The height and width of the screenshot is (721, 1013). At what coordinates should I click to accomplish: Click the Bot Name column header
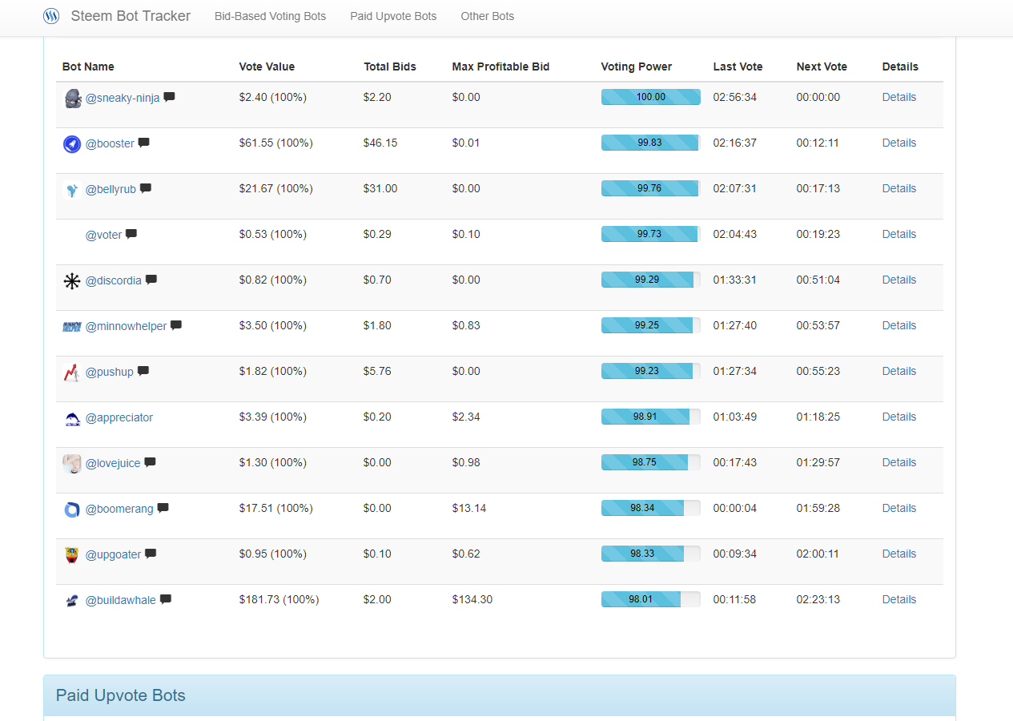88,66
